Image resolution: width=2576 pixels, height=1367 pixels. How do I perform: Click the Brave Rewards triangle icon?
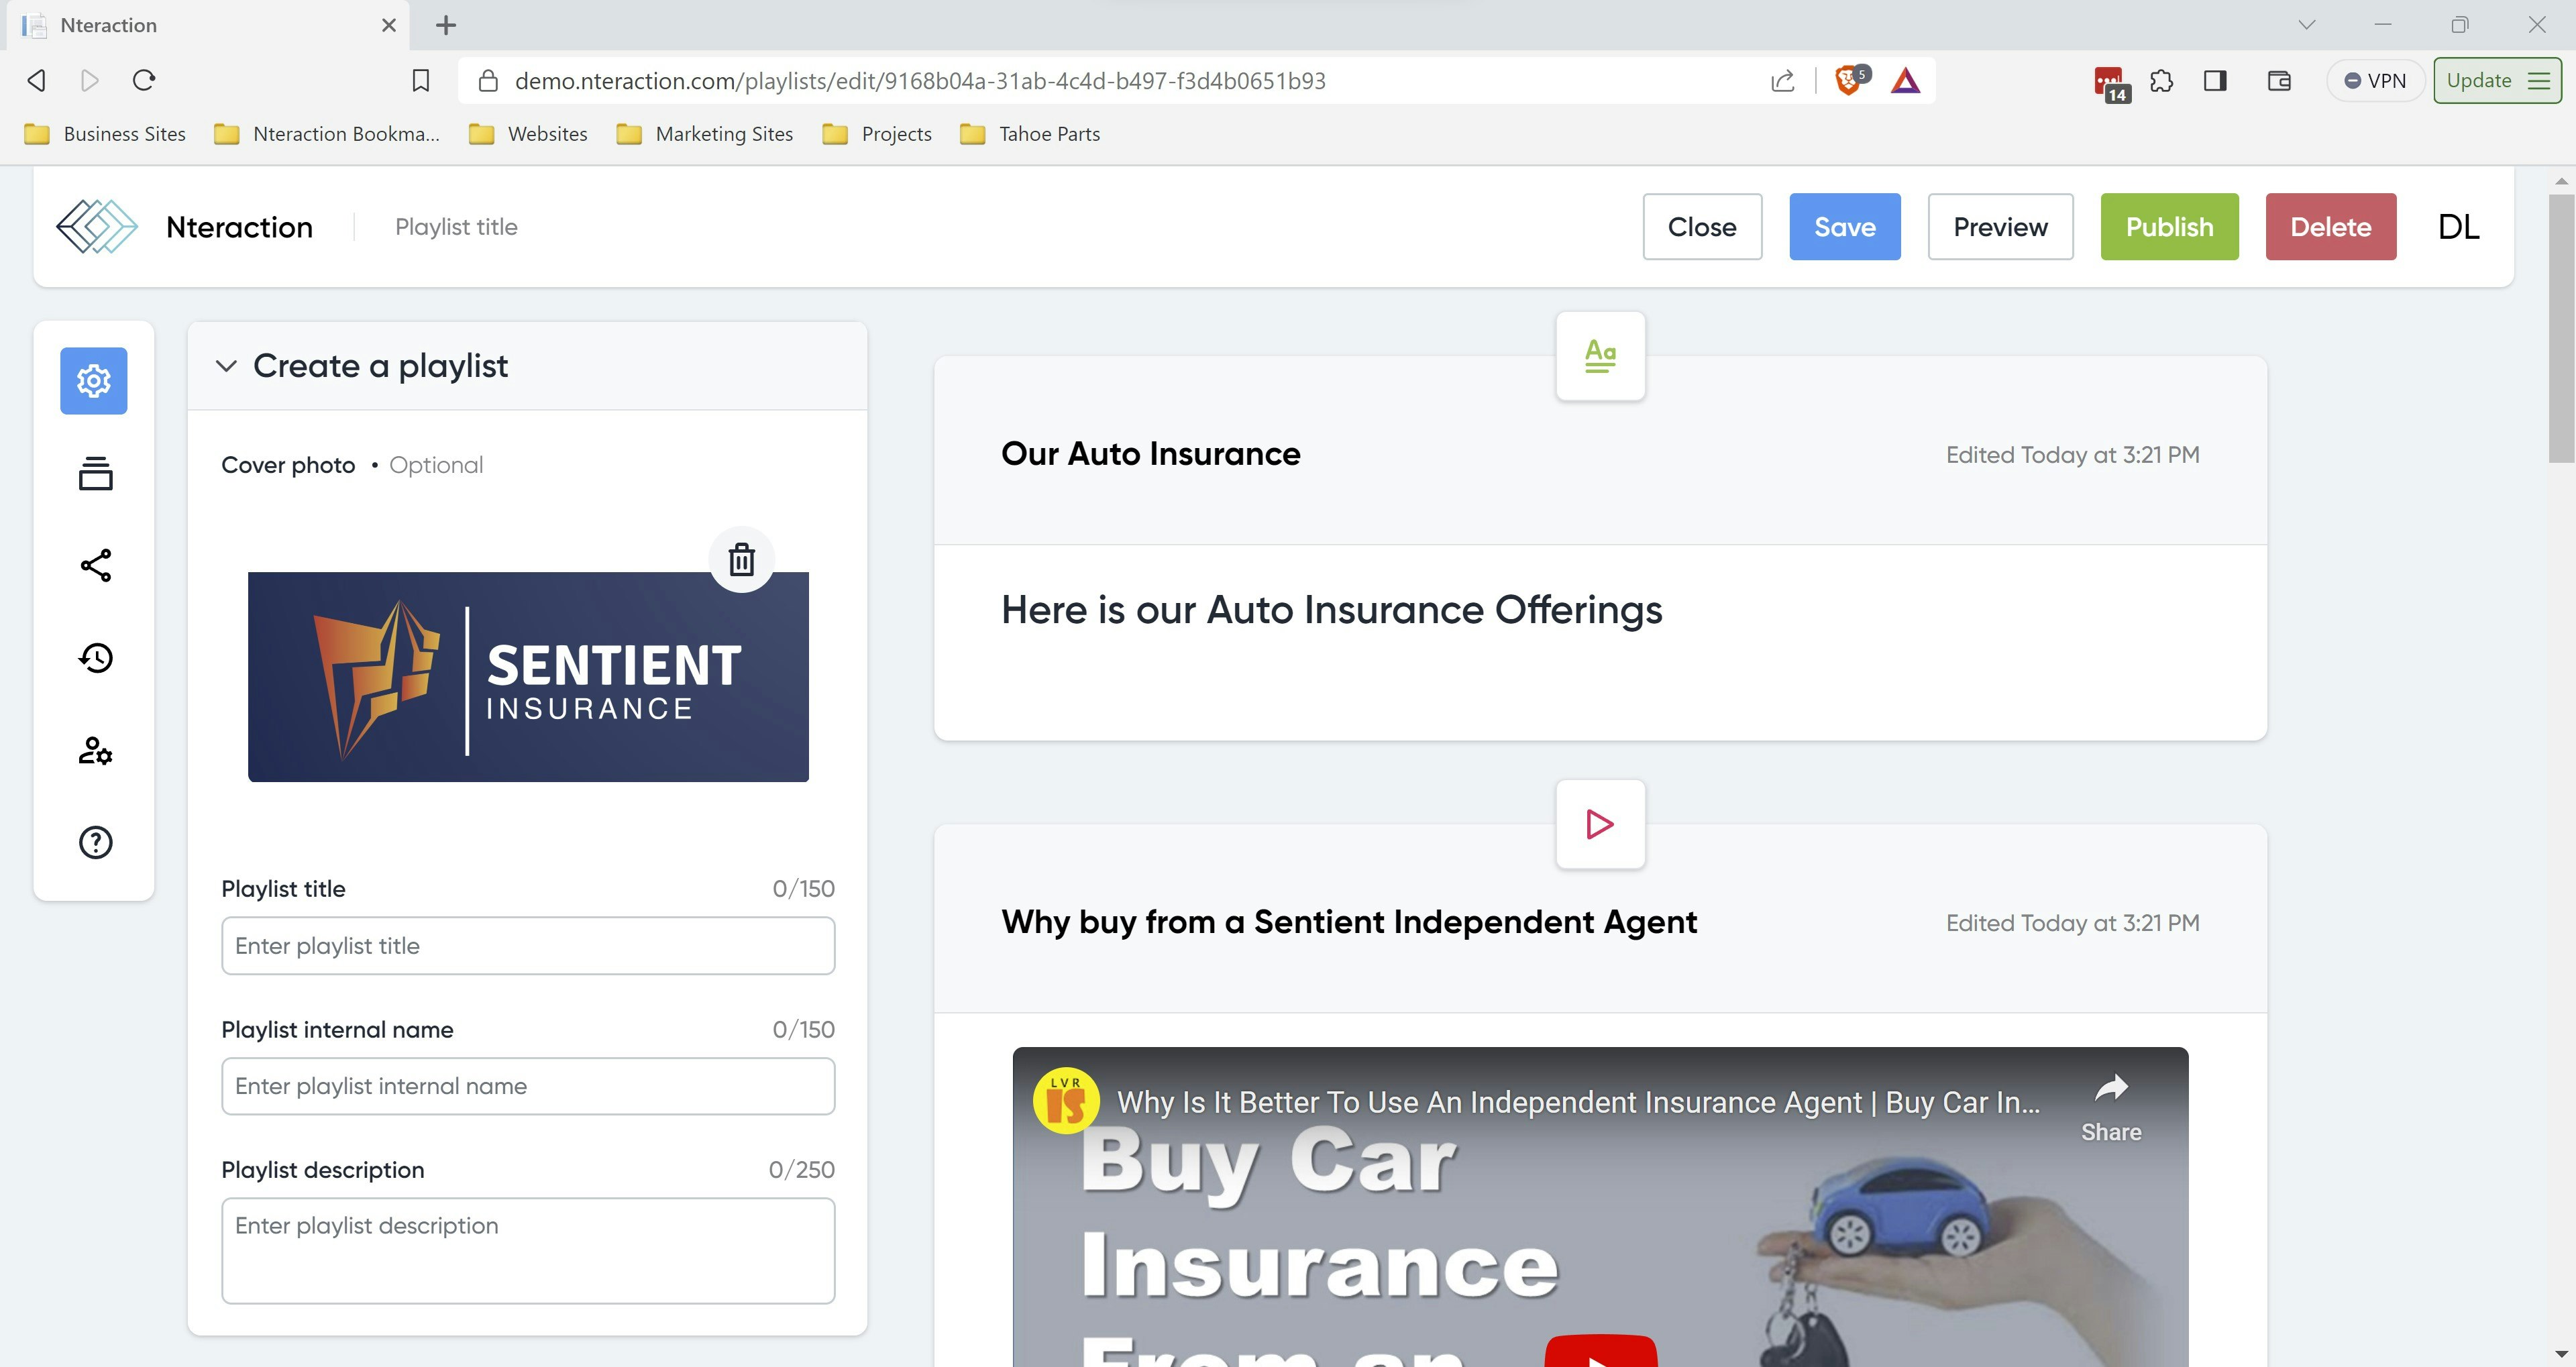point(1905,80)
